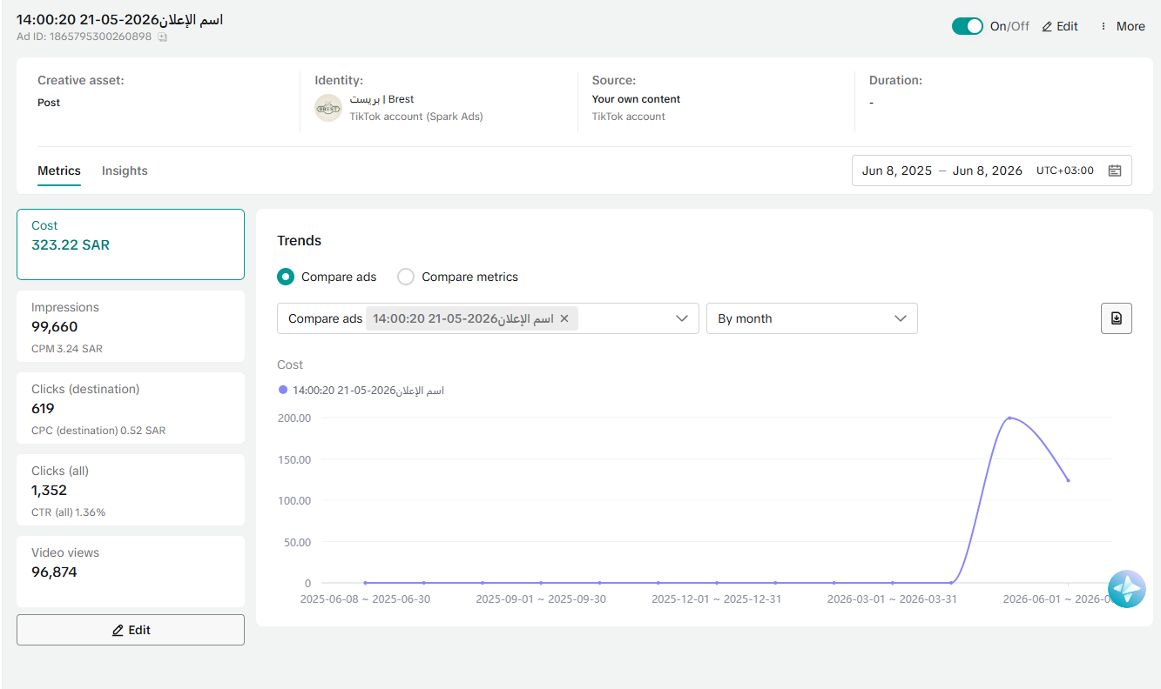Copy the Ad ID using copy icon
The width and height of the screenshot is (1161, 689).
[163, 37]
